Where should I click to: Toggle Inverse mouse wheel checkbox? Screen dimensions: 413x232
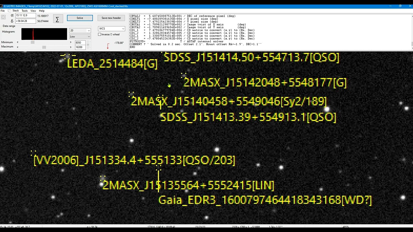click(x=100, y=34)
